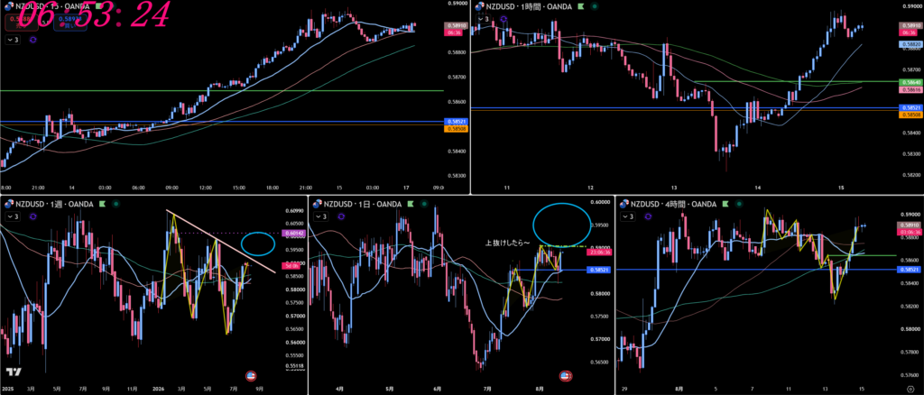924x395 pixels.
Task: Expand the indicator legend "3" in the 1時間 chart
Action: coord(485,20)
